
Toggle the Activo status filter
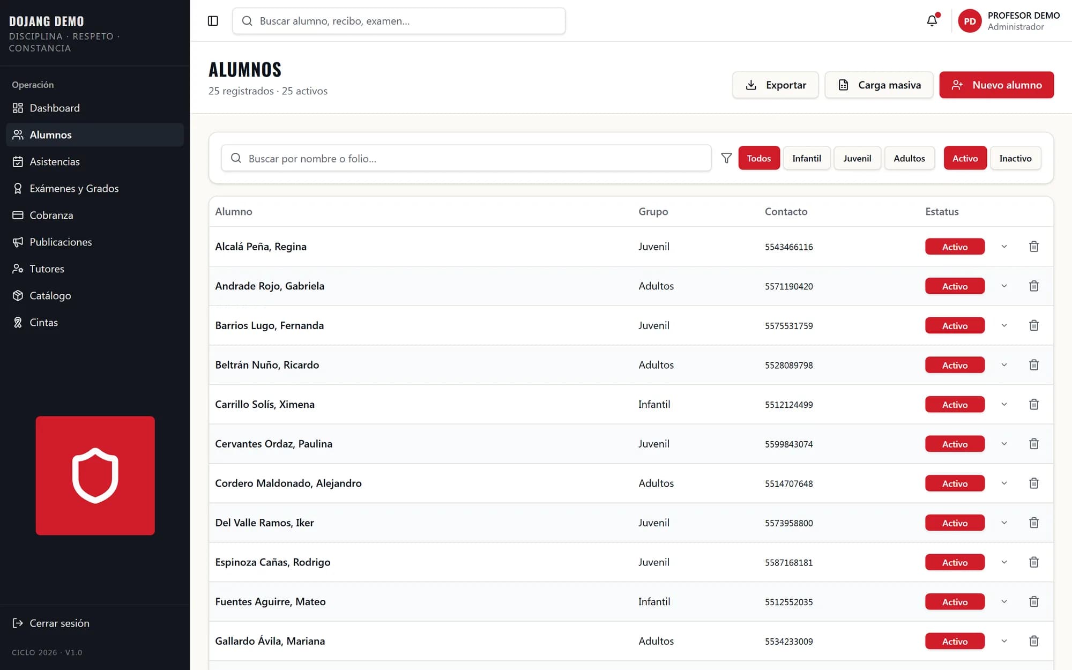click(965, 158)
